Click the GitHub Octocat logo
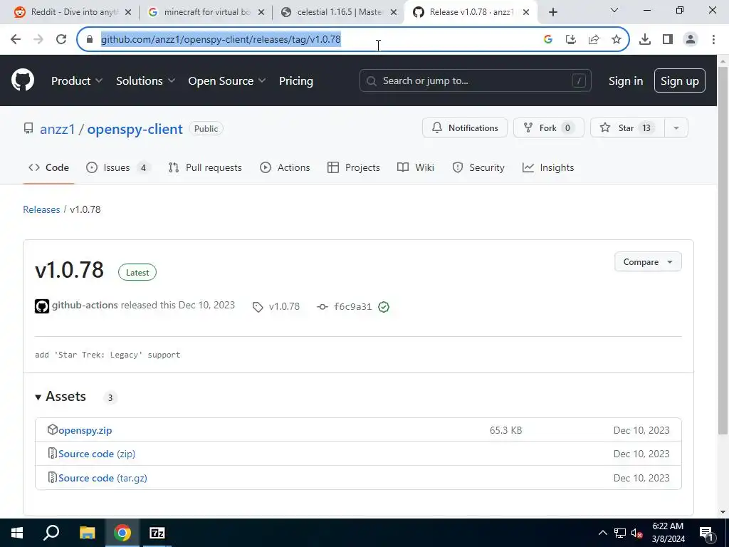 click(x=22, y=80)
